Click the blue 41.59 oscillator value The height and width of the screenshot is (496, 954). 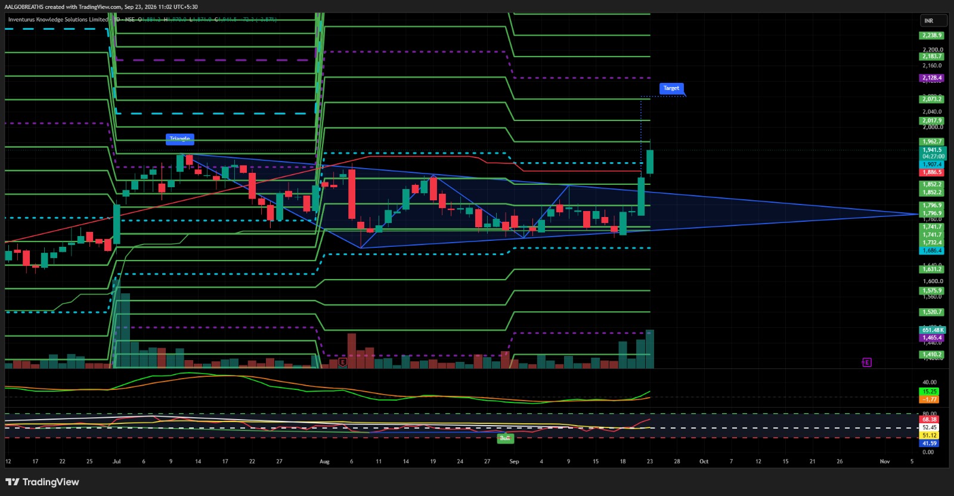tap(930, 444)
